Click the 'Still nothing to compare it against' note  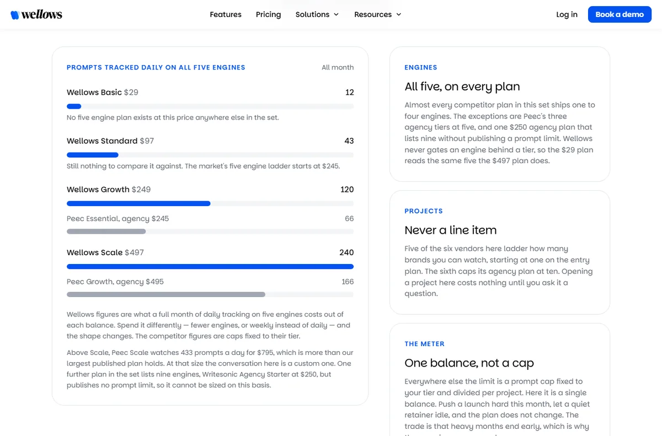tap(203, 166)
